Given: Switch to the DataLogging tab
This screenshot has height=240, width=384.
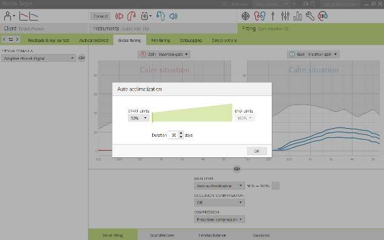Looking at the screenshot, I should tap(190, 40).
